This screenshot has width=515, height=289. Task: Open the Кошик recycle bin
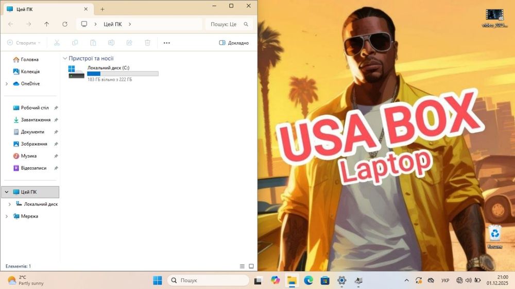coord(494,237)
